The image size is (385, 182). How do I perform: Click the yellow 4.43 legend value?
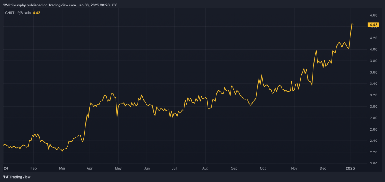click(x=37, y=13)
